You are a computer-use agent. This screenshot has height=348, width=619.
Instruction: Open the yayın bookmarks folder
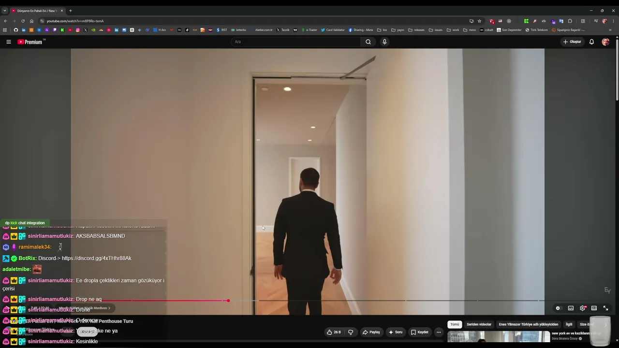coord(398,30)
